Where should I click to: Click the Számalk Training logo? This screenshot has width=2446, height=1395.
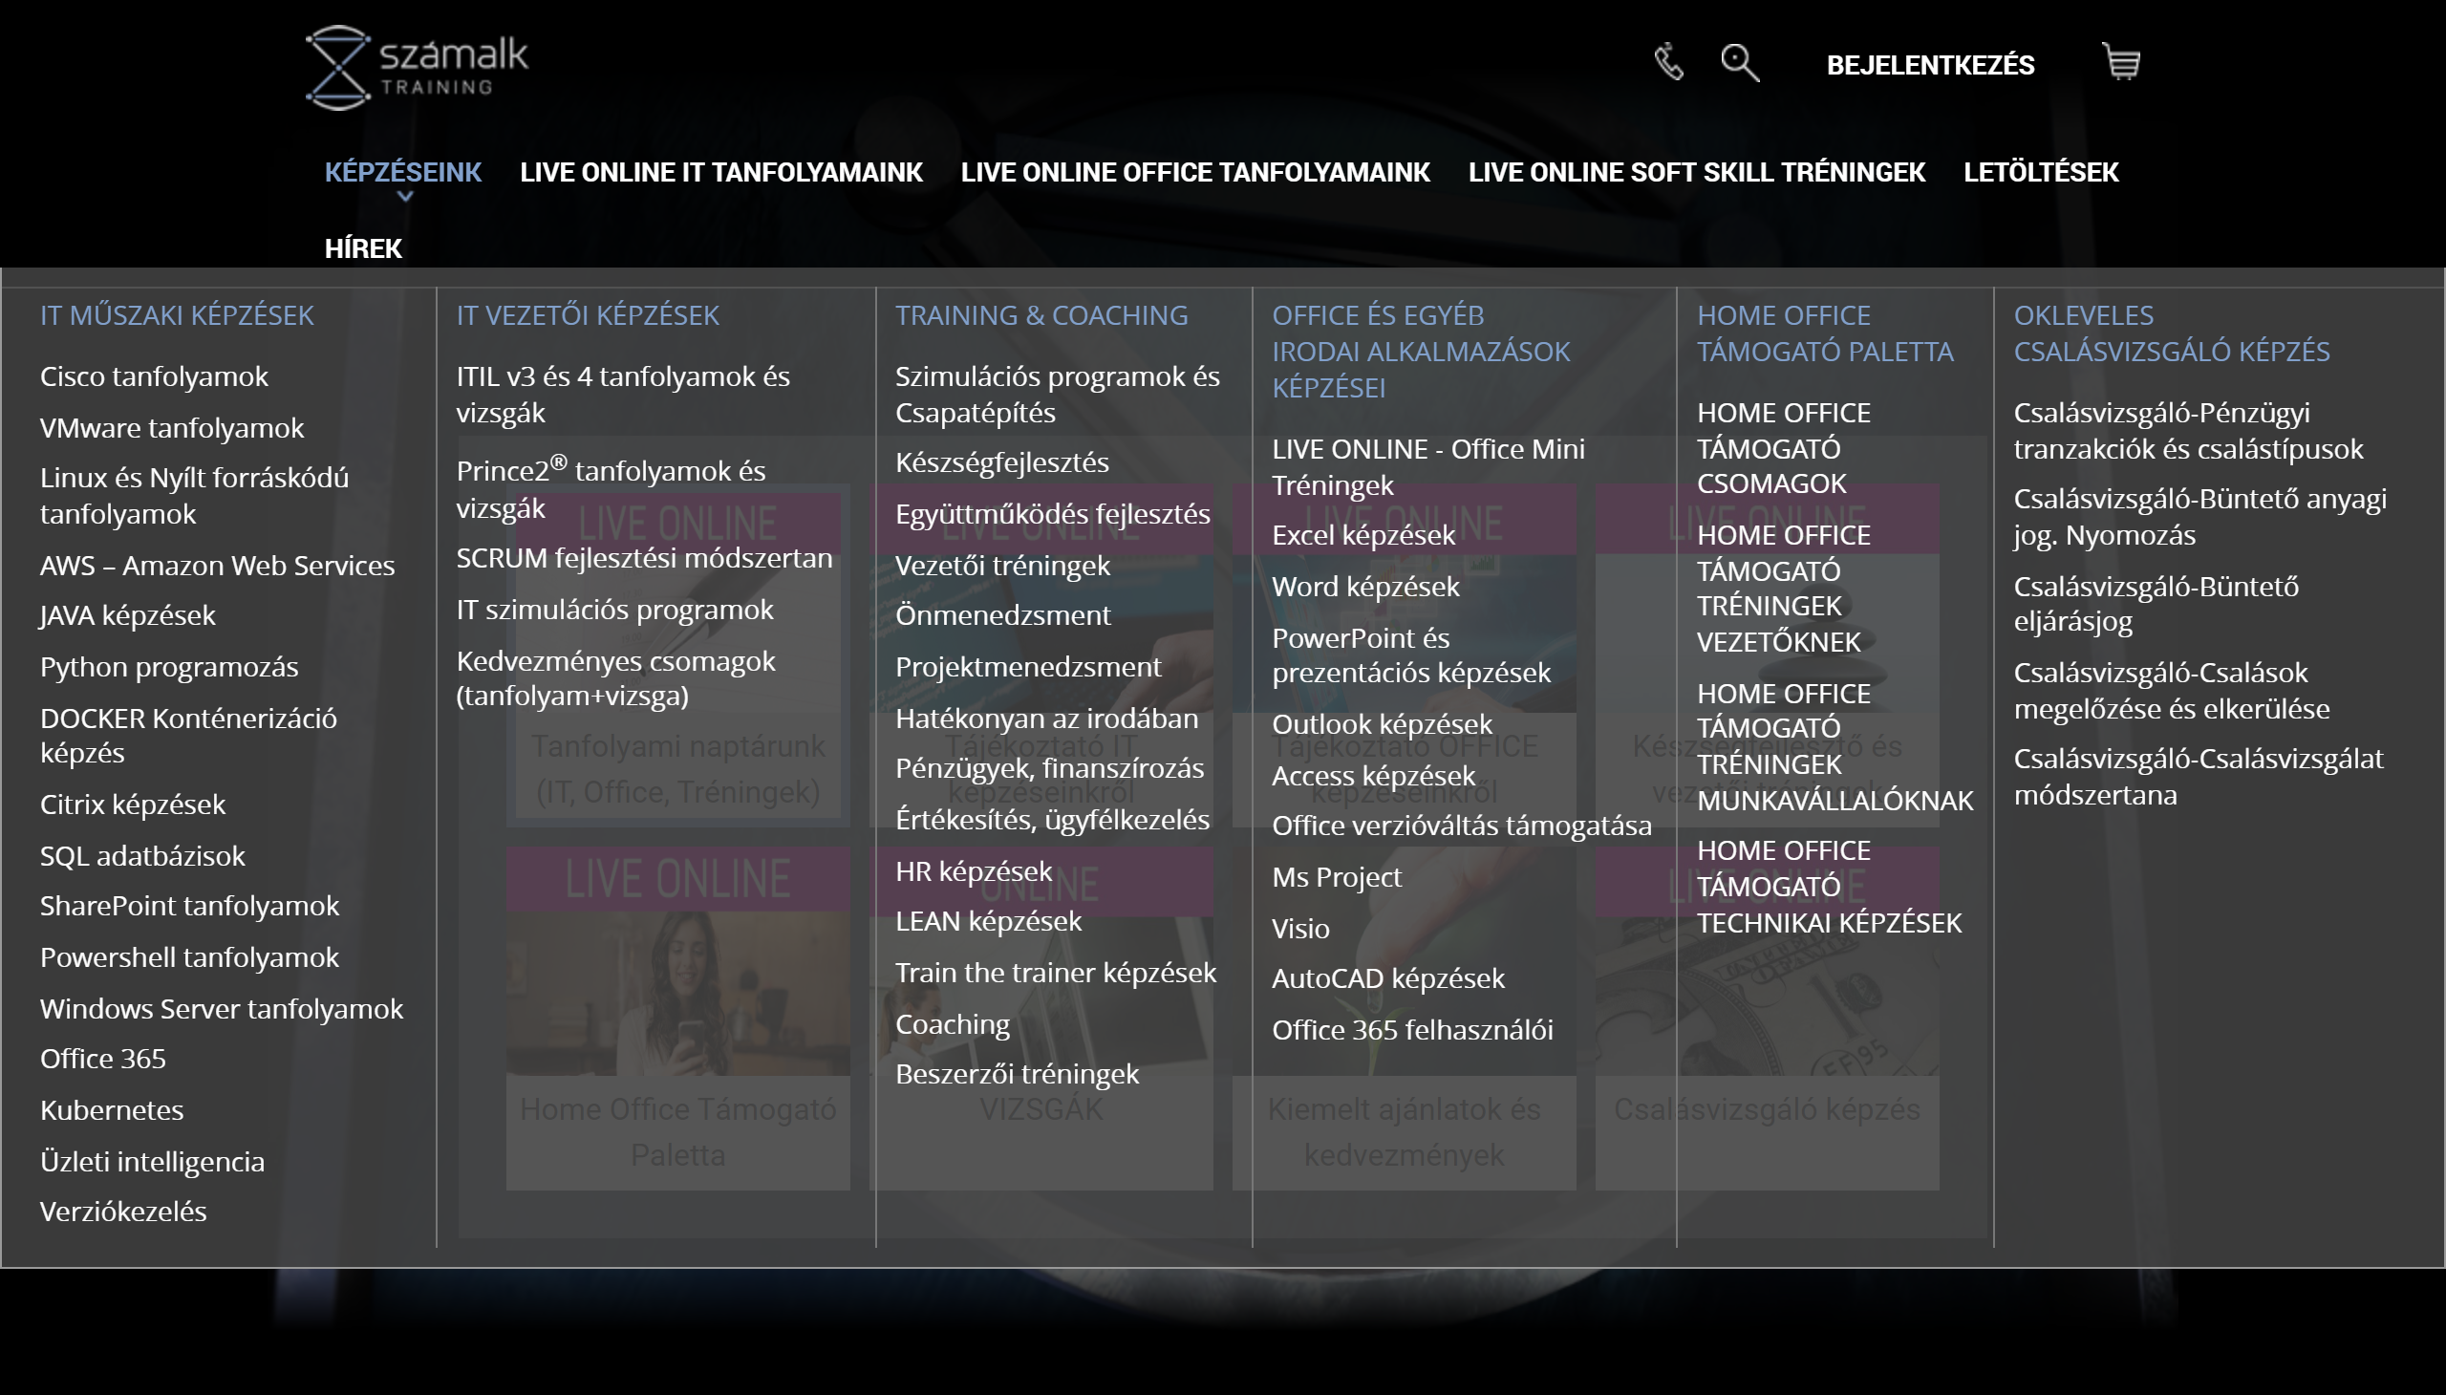(x=417, y=67)
